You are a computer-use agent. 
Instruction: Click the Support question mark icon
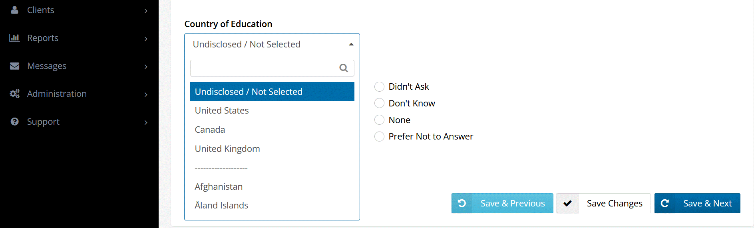[x=14, y=122]
